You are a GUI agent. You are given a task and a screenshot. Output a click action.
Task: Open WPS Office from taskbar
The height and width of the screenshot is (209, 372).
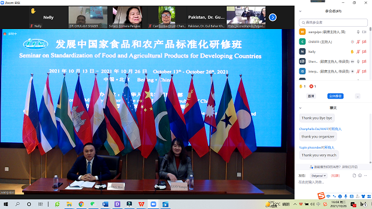(x=141, y=204)
